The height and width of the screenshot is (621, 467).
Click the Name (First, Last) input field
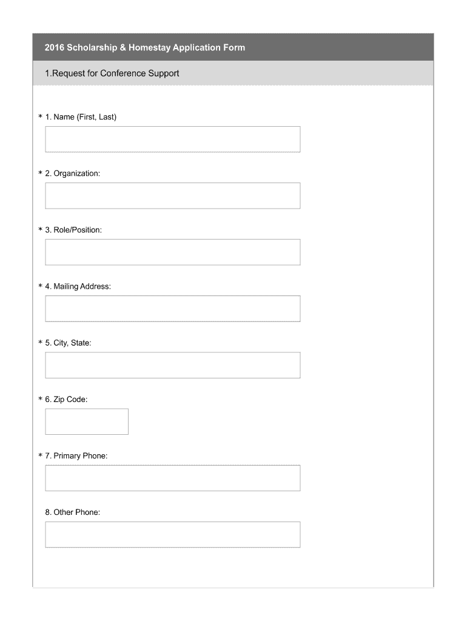tap(172, 139)
